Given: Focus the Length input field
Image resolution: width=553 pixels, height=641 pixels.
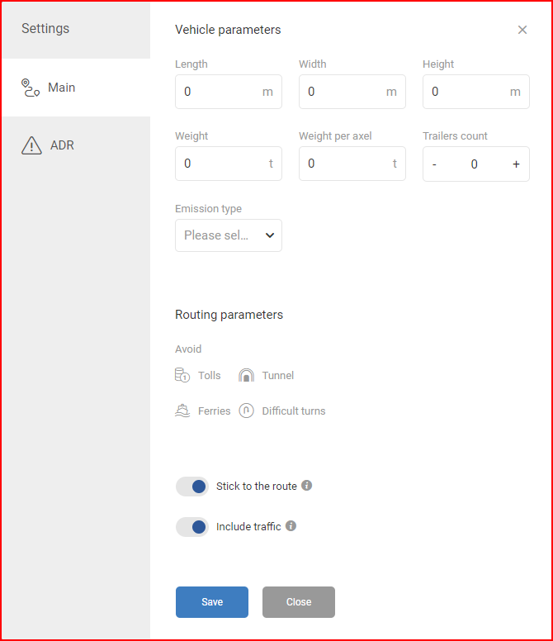Looking at the screenshot, I should [x=229, y=92].
